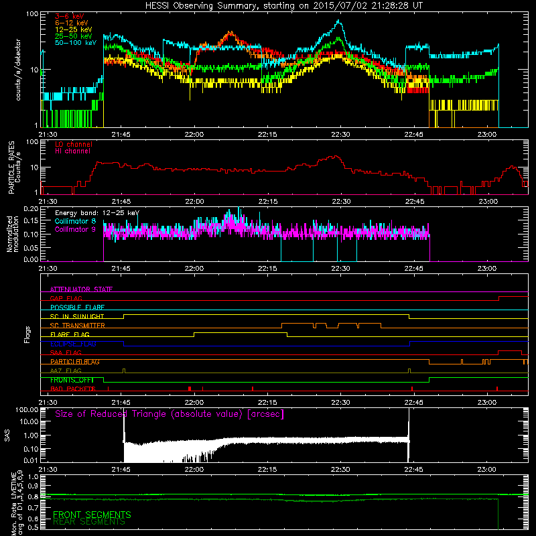Click the raised SAA_FLAG segment near 23:00
Image resolution: width=536 pixels, height=536 pixels.
[510, 351]
